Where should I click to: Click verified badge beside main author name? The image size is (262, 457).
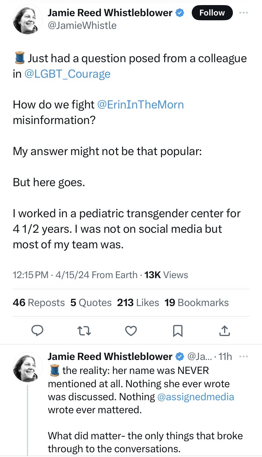(180, 13)
